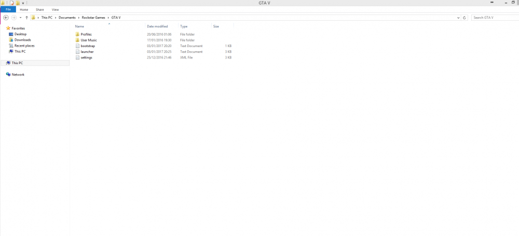
Task: Click 'File folder' type in Profiles row
Action: click(187, 34)
